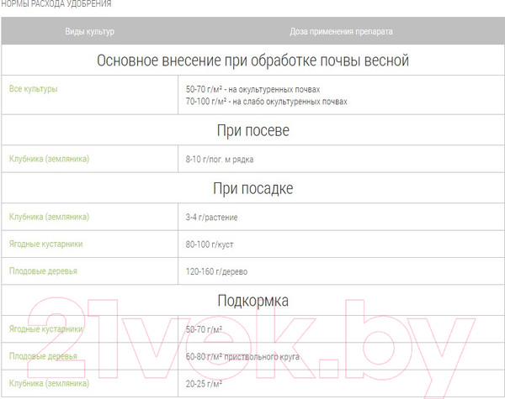Viewport: 505px width, 399px height.
Task: Click 'Плодовые деревья' under При посадке
Action: 43,271
